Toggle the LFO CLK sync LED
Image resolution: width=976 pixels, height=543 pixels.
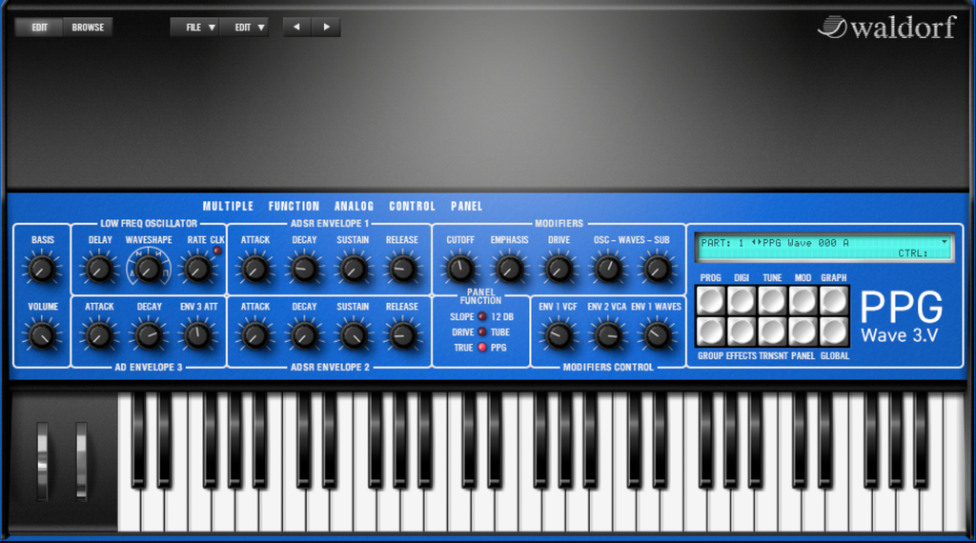217,251
